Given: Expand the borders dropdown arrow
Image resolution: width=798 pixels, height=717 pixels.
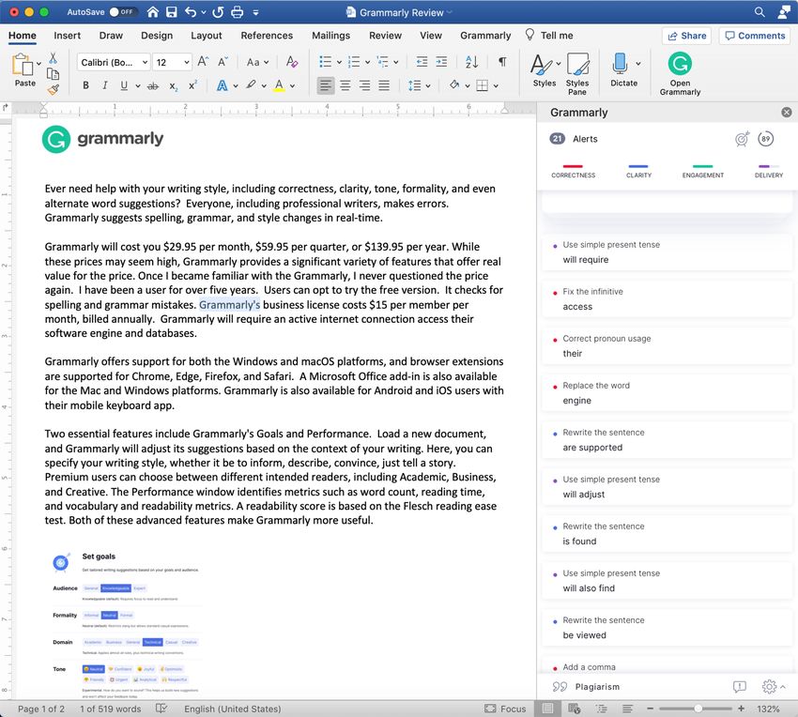Looking at the screenshot, I should 496,86.
